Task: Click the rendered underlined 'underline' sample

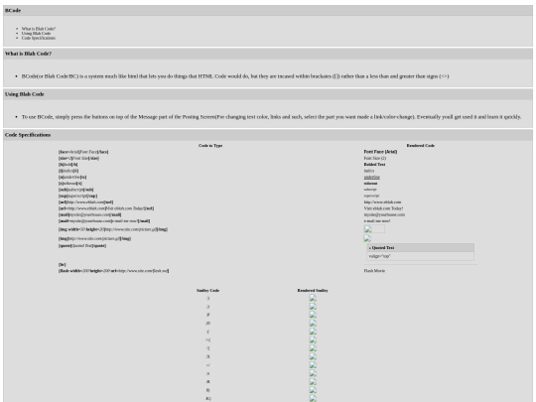Action: click(x=371, y=177)
